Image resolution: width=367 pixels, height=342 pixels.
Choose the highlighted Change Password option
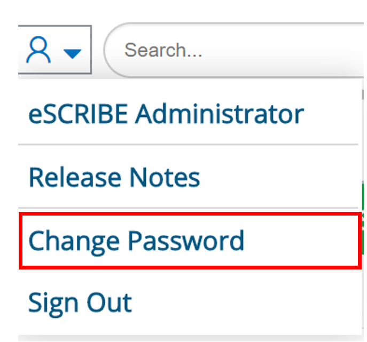[x=190, y=241]
